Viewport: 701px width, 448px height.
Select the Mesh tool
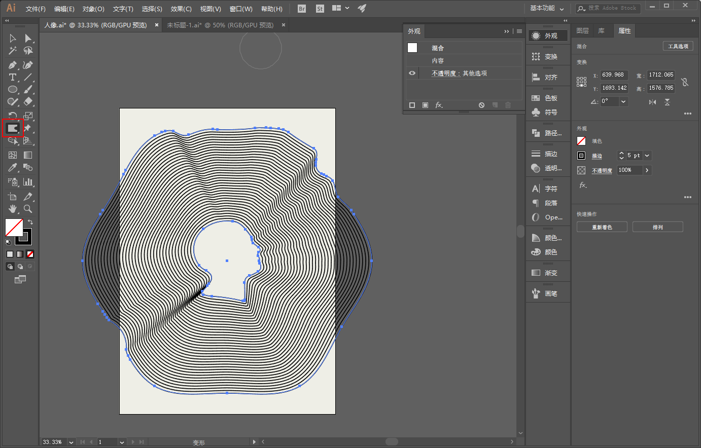13,155
